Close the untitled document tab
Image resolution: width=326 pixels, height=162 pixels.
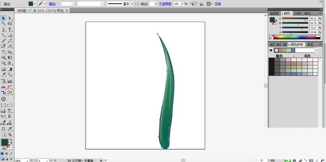tap(67, 10)
